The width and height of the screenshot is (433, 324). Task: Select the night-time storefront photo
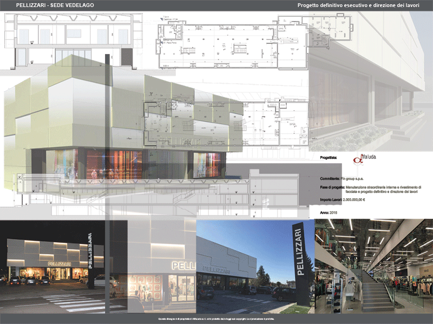click(53, 267)
